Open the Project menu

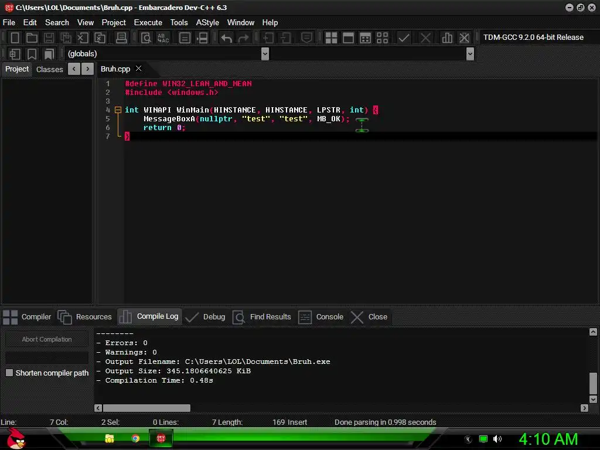[x=114, y=23]
